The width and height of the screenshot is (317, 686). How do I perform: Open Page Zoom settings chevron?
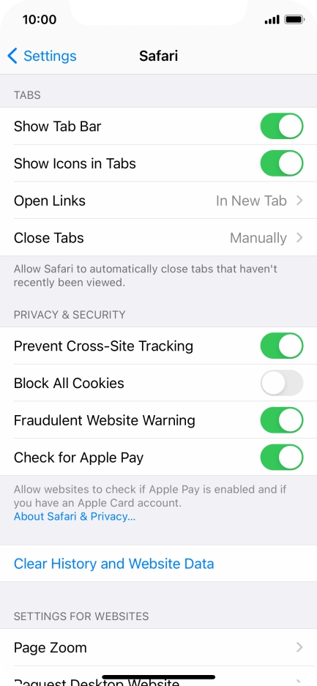[x=299, y=647]
